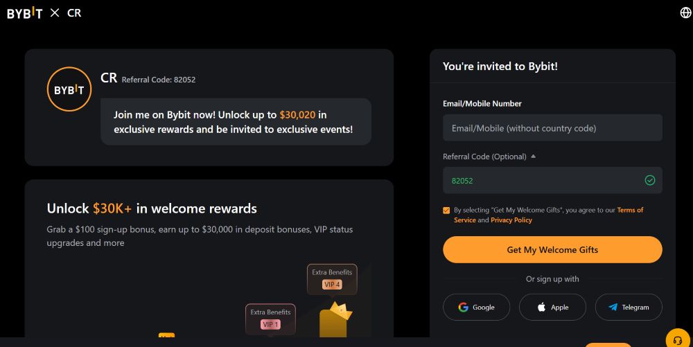Click the round Bybit avatar logo
The width and height of the screenshot is (693, 347).
[x=69, y=89]
